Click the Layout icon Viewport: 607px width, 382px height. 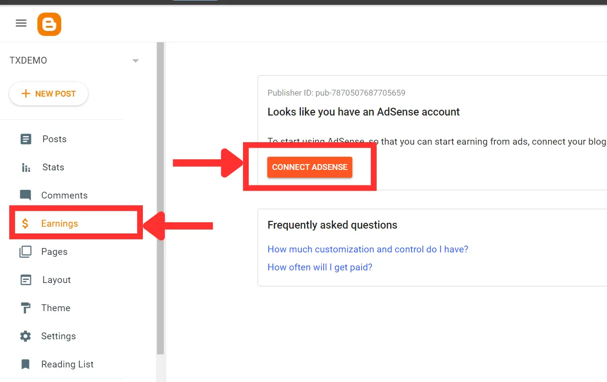[25, 280]
